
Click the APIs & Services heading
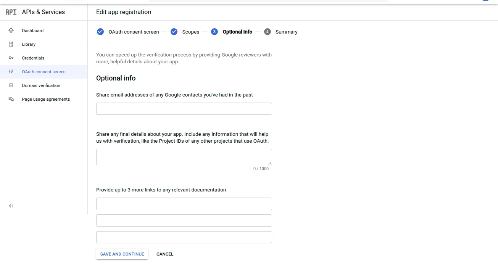[43, 12]
